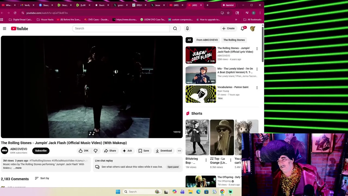Open File Explorer from taskbar
The width and height of the screenshot is (348, 196).
[190, 192]
